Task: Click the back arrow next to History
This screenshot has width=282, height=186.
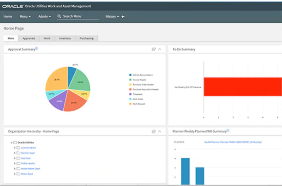Action: [x=123, y=17]
